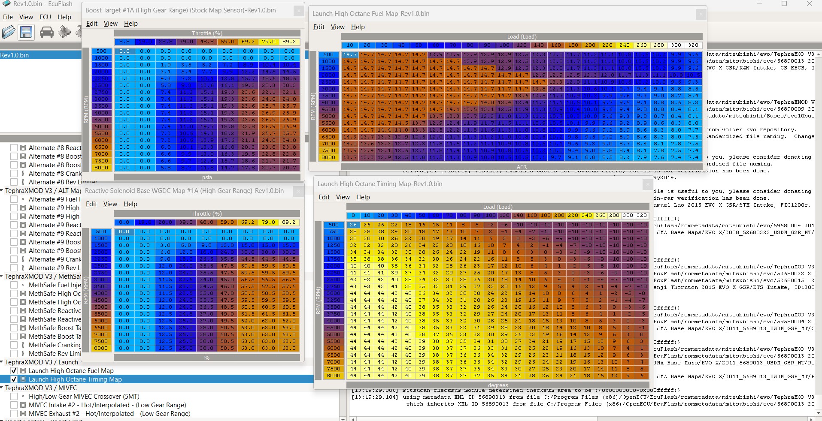The image size is (822, 421).
Task: Click the 2250 RPM header in Reactive Solenoid map
Action: 101,259
